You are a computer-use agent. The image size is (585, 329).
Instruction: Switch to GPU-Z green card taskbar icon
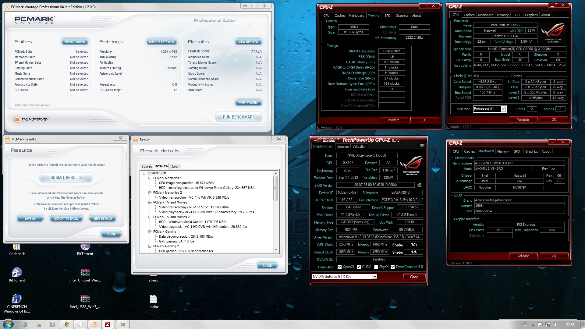[123, 324]
